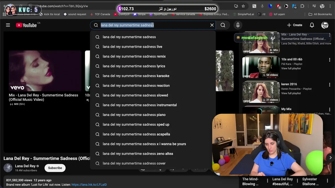
Task: Clear the search box with the X
Action: click(x=212, y=25)
